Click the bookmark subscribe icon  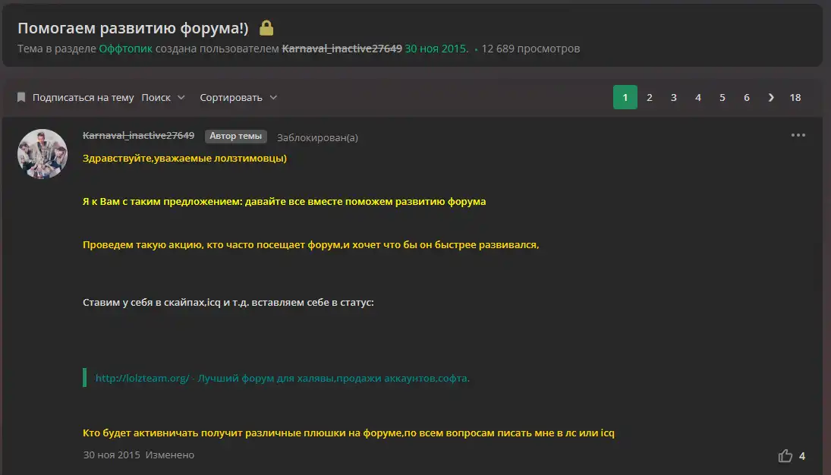point(21,98)
